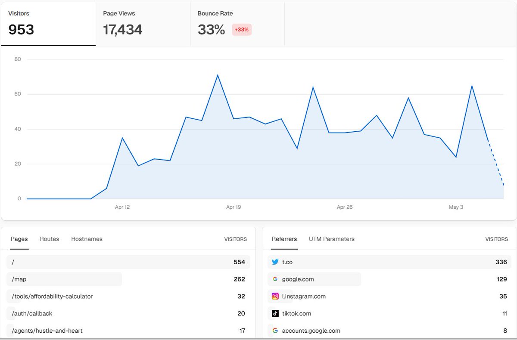Click the Apr 12 date label on chart axis
The image size is (517, 340).
[122, 207]
